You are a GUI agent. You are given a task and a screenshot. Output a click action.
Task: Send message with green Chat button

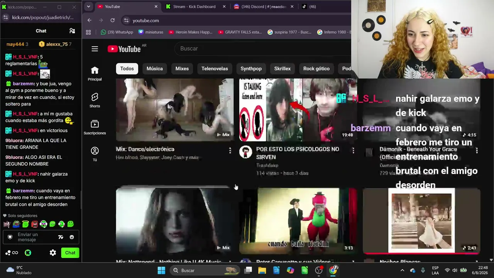pyautogui.click(x=70, y=253)
